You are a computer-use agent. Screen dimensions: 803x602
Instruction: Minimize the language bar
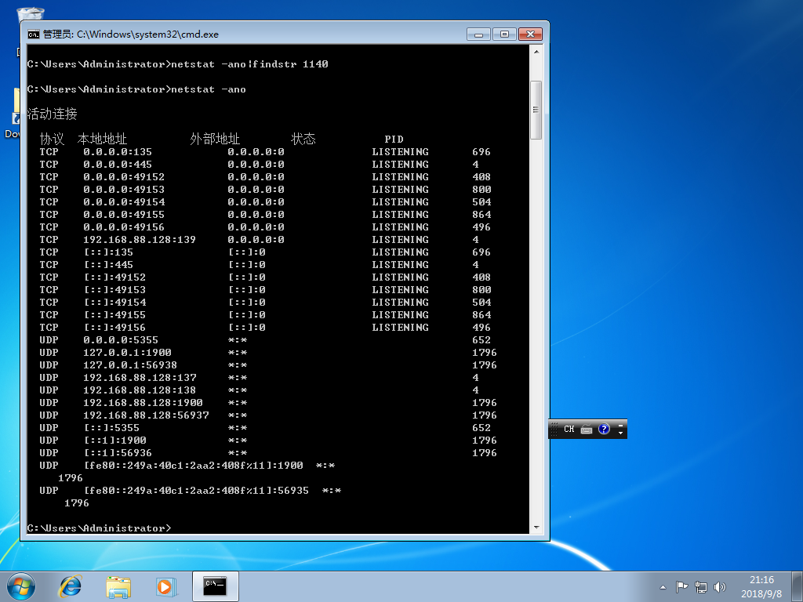point(621,425)
